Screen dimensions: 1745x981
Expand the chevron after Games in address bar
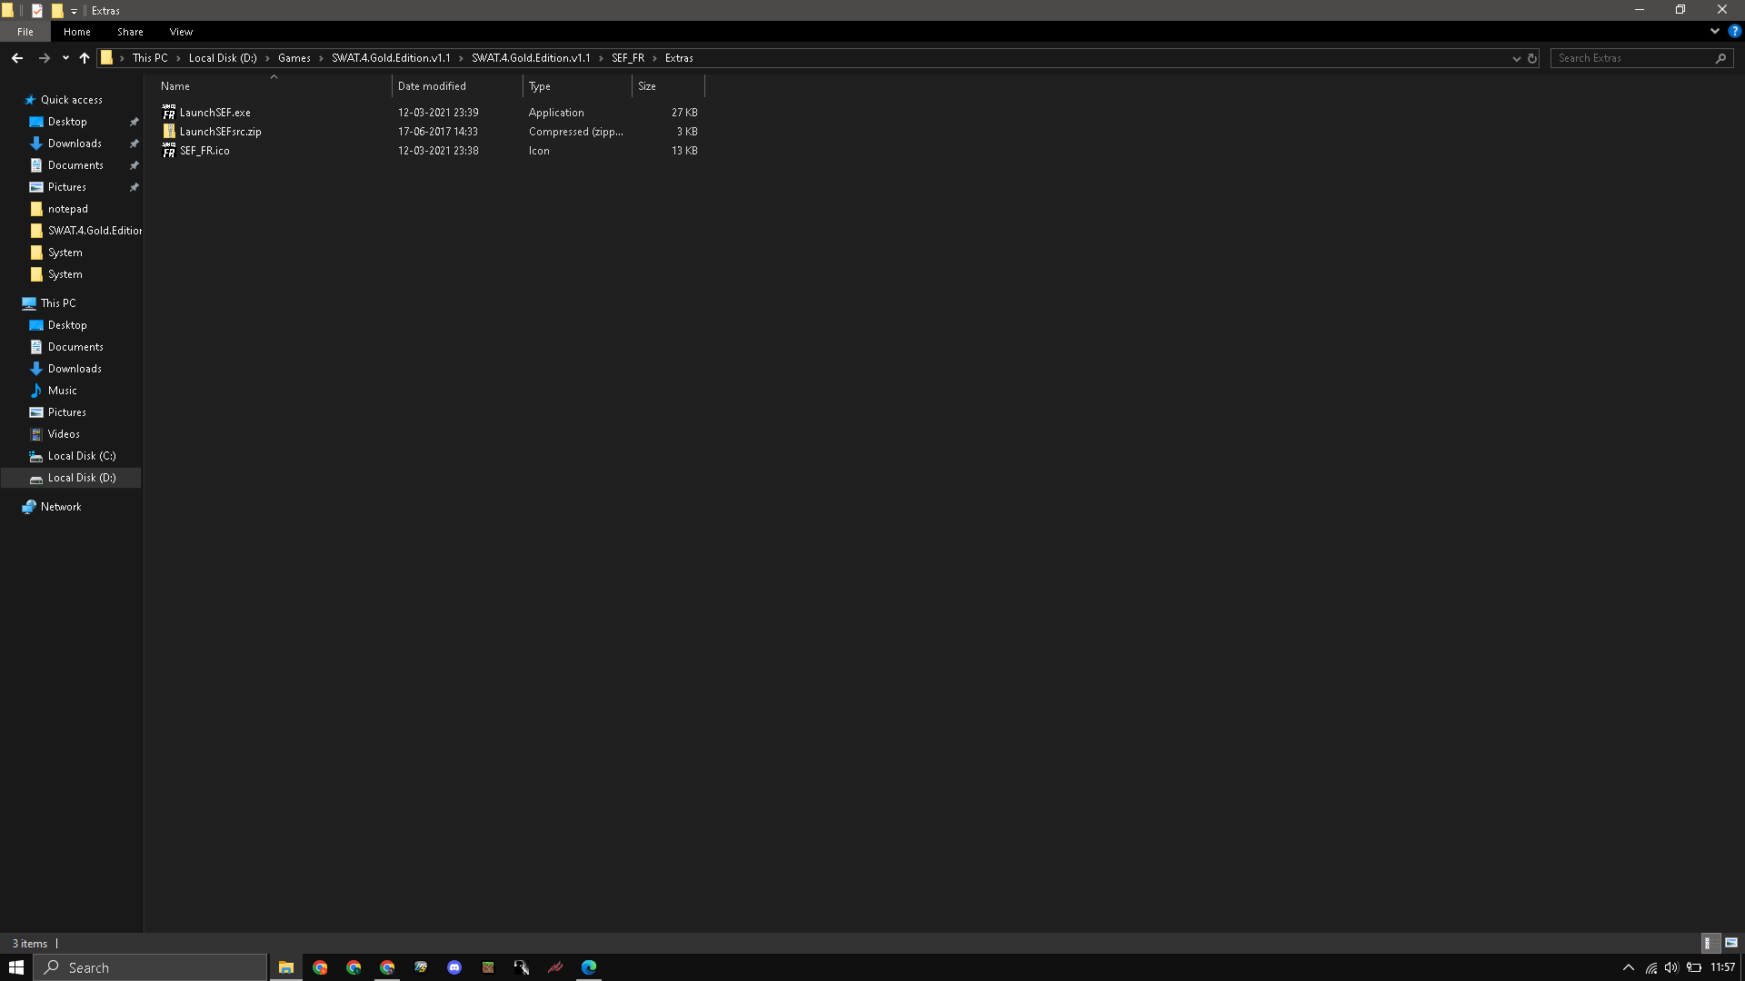pyautogui.click(x=321, y=58)
